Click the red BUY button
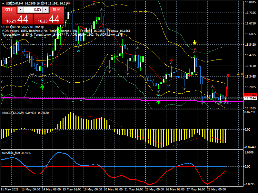 [56, 10]
